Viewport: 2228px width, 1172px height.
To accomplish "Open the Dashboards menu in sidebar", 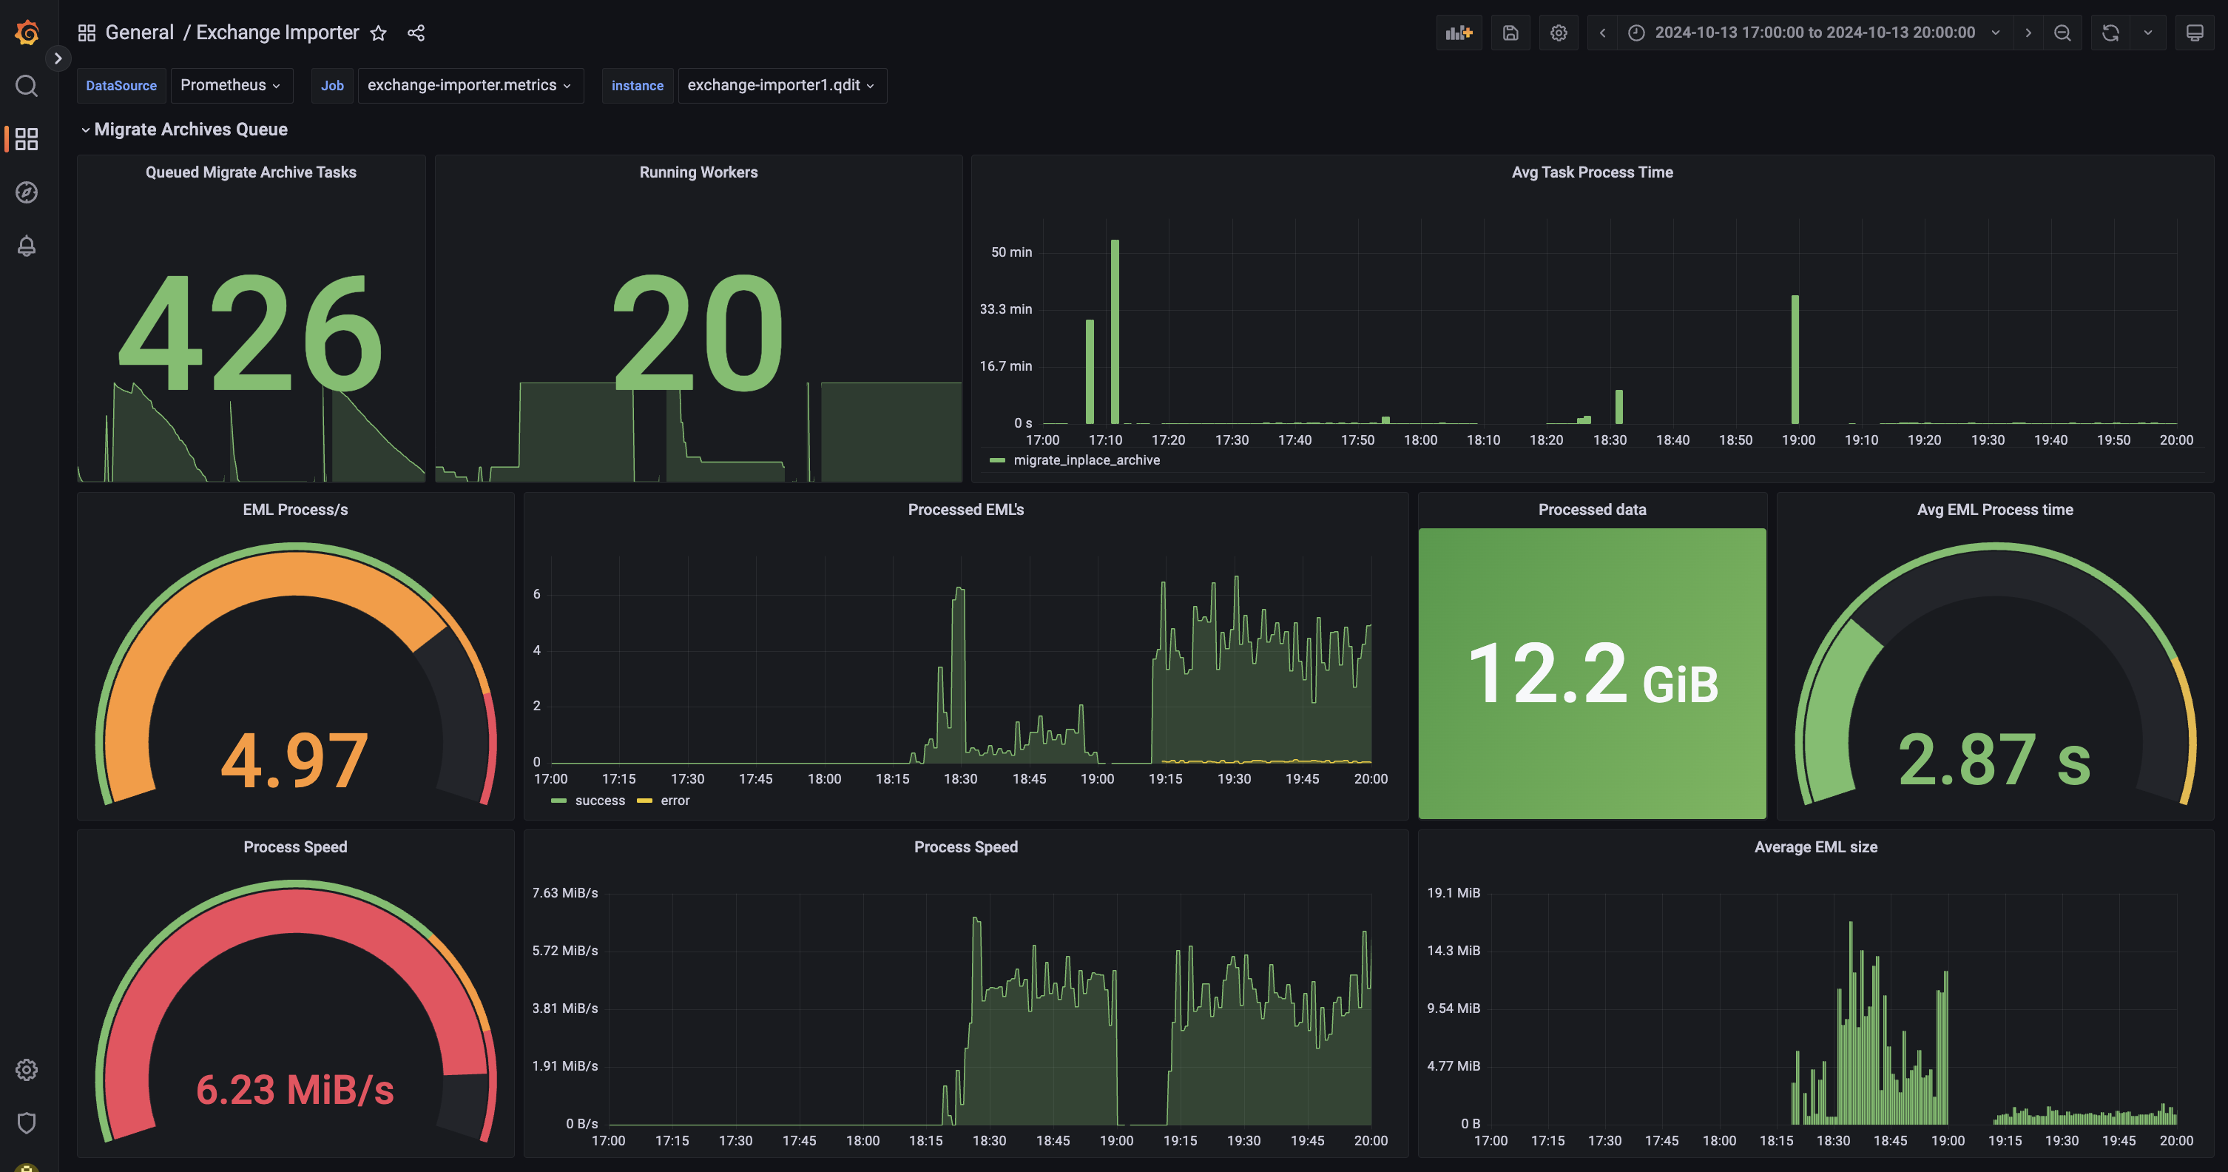I will 27,139.
